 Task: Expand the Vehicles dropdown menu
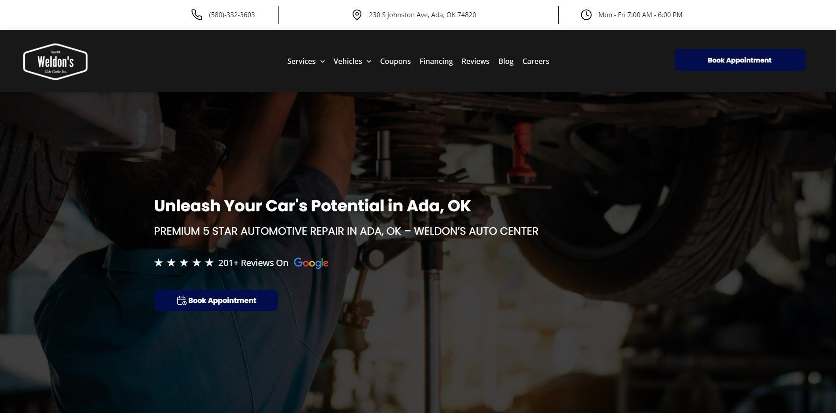pyautogui.click(x=348, y=61)
